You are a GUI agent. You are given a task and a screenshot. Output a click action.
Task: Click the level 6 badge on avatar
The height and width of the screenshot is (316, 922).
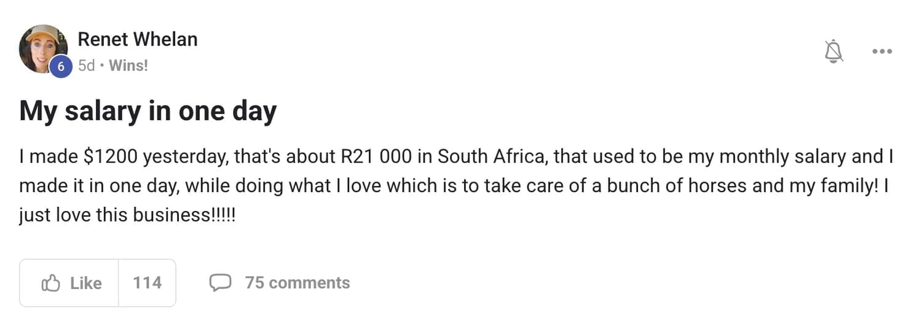pos(60,66)
